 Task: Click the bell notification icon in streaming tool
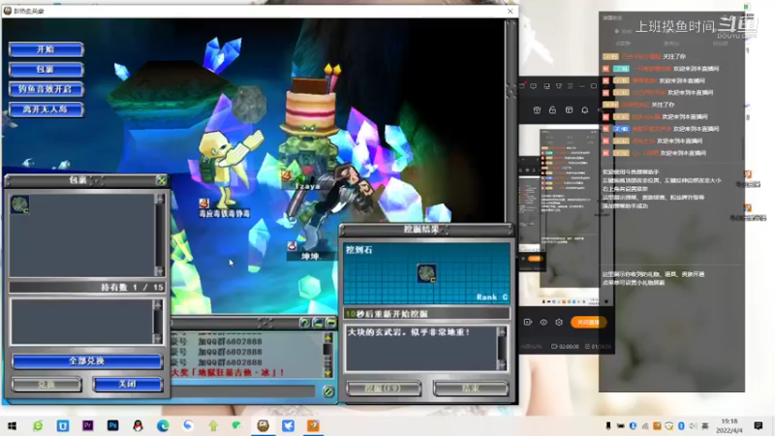click(585, 110)
